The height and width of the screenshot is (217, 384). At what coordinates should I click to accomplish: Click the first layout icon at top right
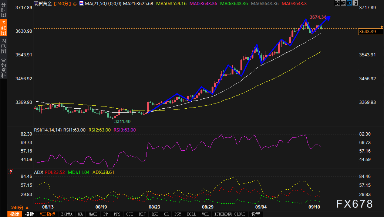pos(336,3)
